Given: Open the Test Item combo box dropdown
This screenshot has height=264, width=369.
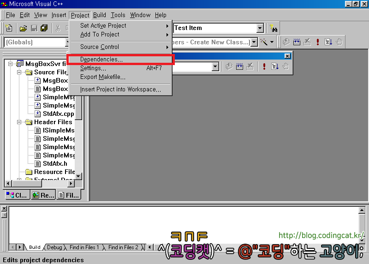Looking at the screenshot, I should click(260, 28).
